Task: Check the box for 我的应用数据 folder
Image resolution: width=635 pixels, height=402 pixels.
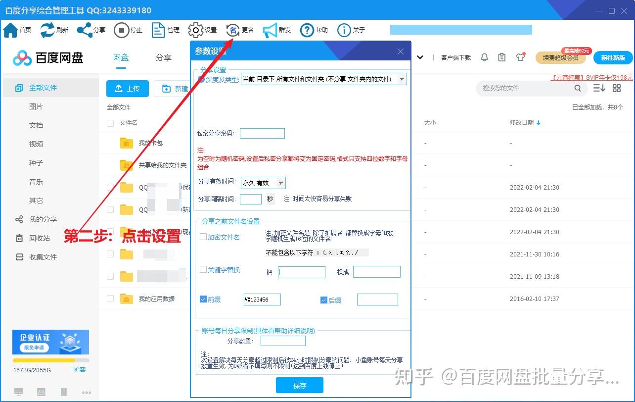Action: click(110, 299)
